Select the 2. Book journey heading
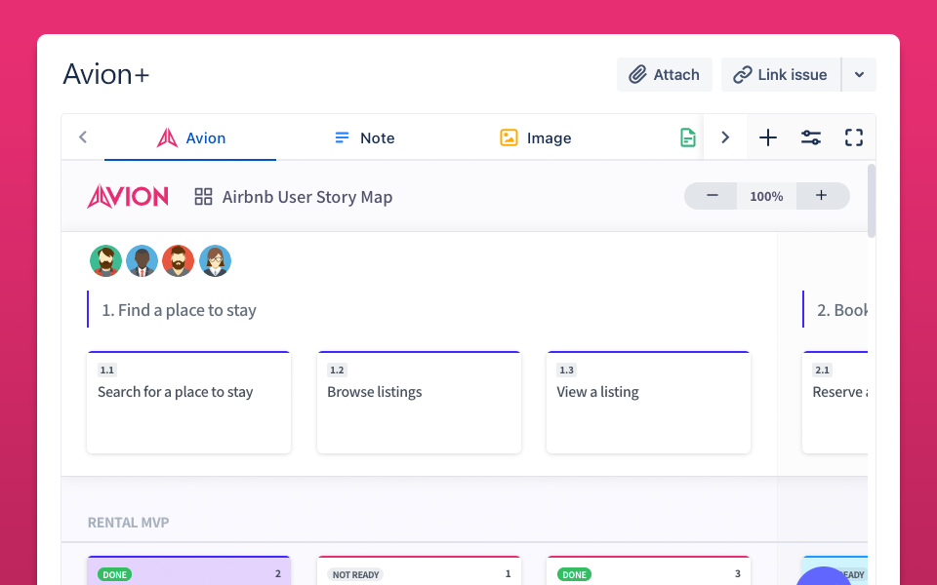The image size is (937, 585). click(842, 310)
